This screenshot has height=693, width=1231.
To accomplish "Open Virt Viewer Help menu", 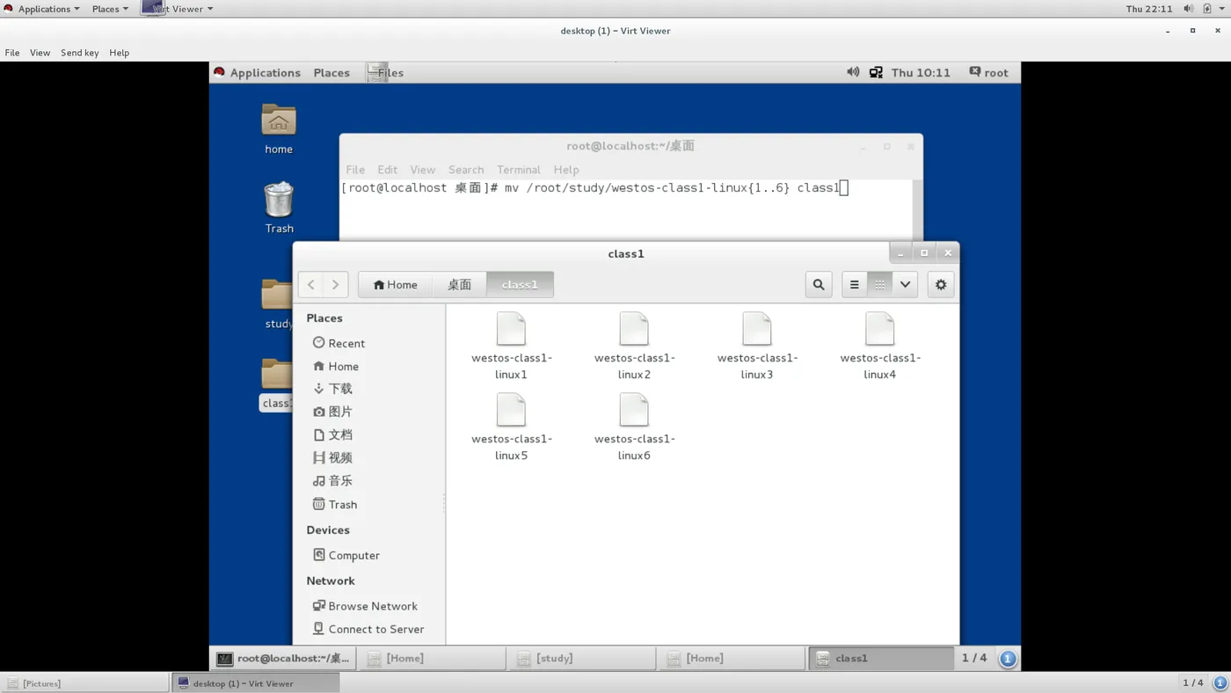I will coord(119,53).
